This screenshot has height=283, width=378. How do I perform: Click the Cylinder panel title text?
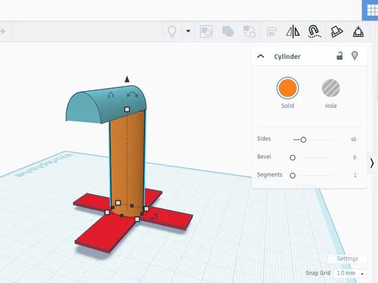(x=287, y=57)
